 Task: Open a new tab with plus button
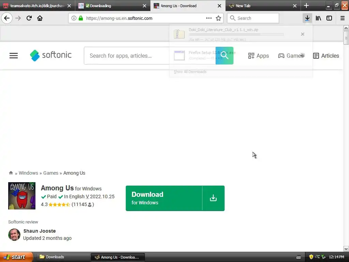pyautogui.click(x=306, y=5)
